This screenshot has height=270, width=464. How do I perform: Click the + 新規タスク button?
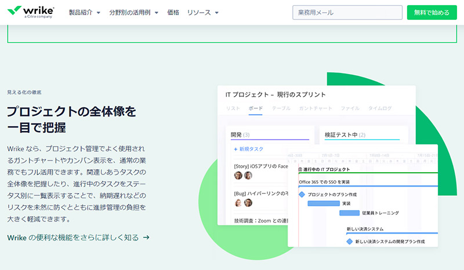[249, 149]
